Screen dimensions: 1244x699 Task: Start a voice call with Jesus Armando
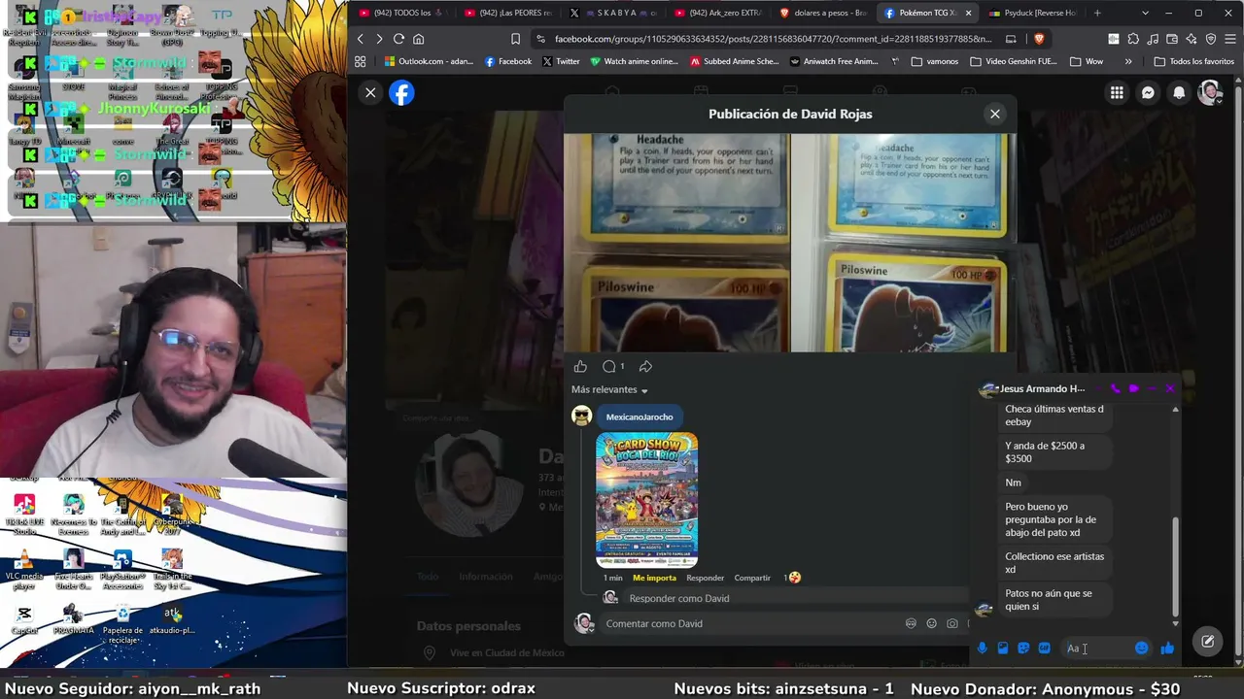(1115, 388)
